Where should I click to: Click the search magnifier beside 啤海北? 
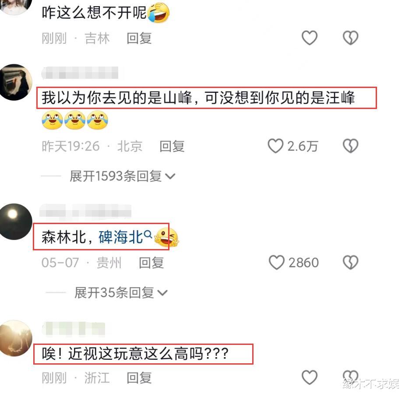point(148,234)
